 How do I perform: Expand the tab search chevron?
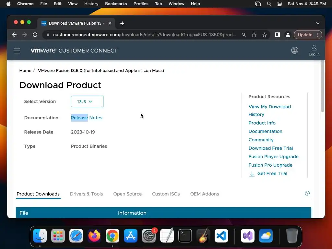318,23
